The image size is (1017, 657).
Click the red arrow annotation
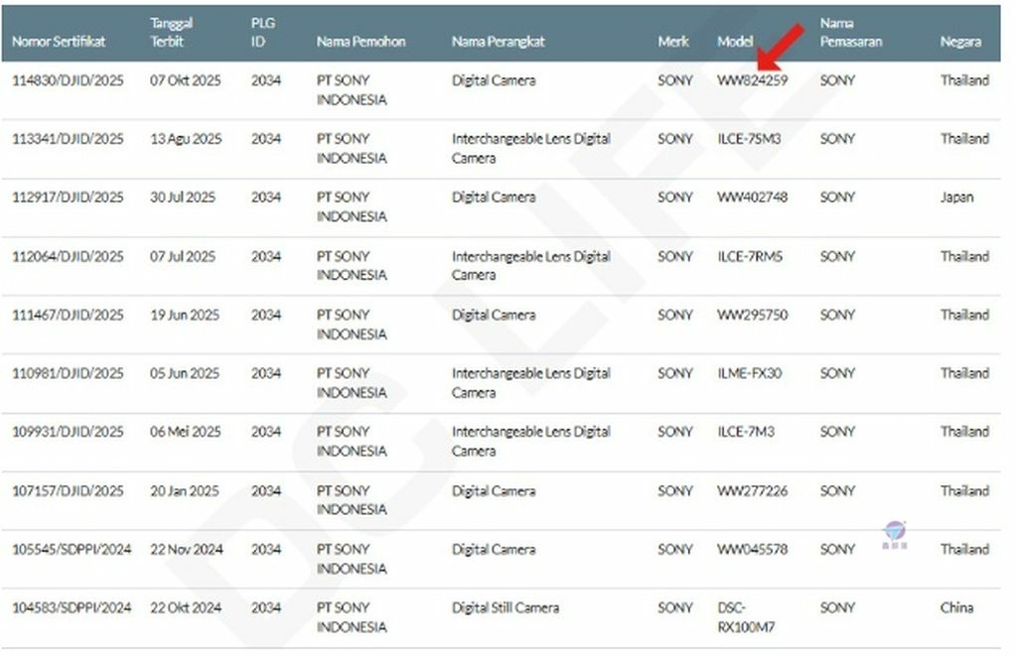(780, 48)
